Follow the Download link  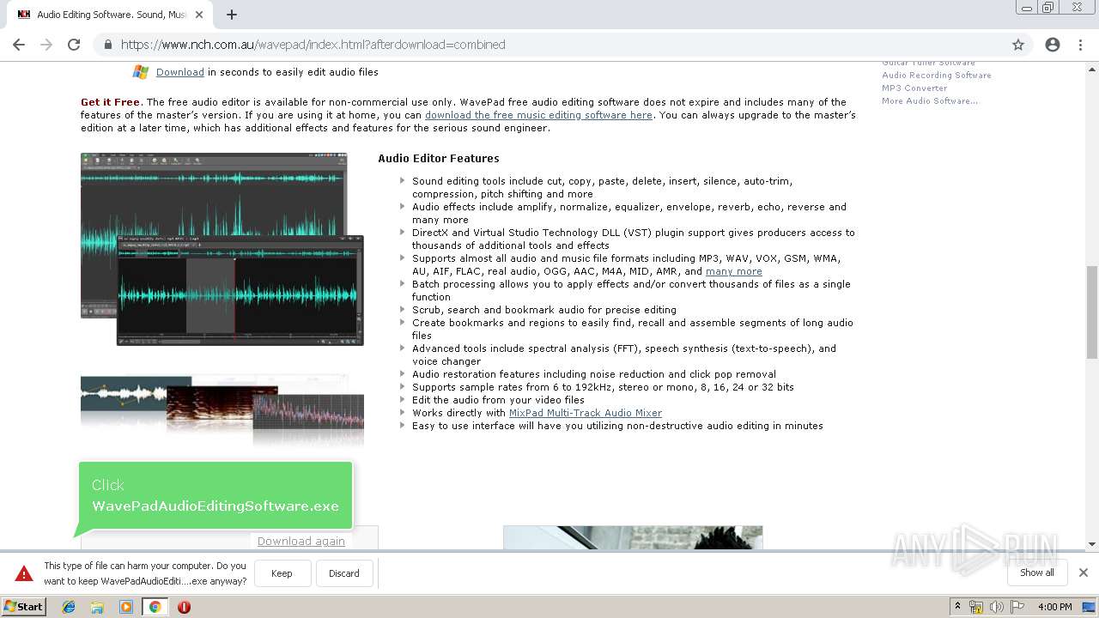click(180, 72)
